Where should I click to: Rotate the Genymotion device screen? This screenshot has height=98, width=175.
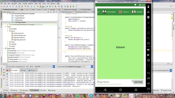pyautogui.click(x=148, y=60)
